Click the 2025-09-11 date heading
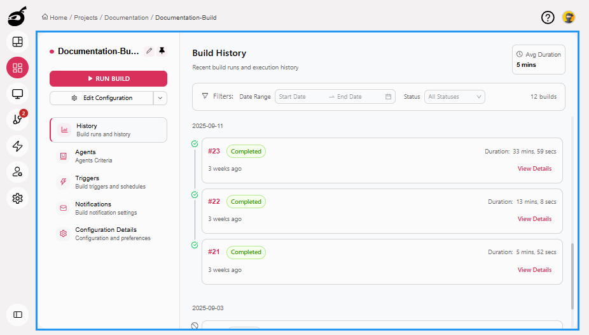Viewport: 589px width, 335px height. click(x=208, y=126)
